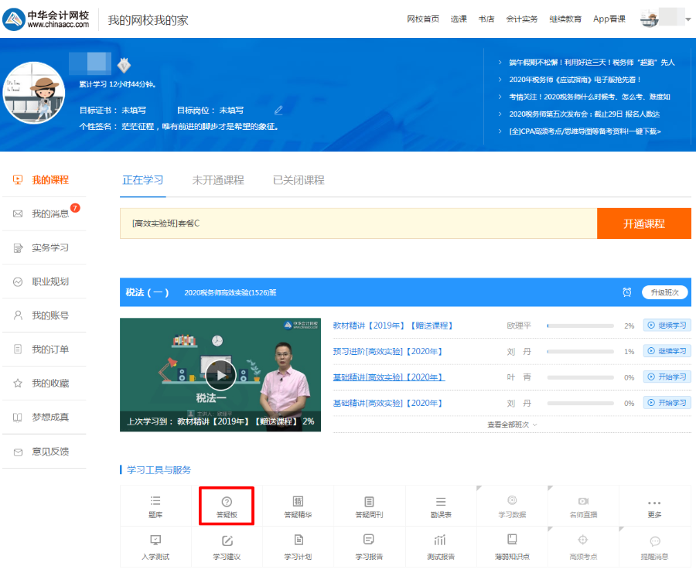This screenshot has height=573, width=696.
Task: Click the orange 开通课程 button
Action: click(646, 223)
